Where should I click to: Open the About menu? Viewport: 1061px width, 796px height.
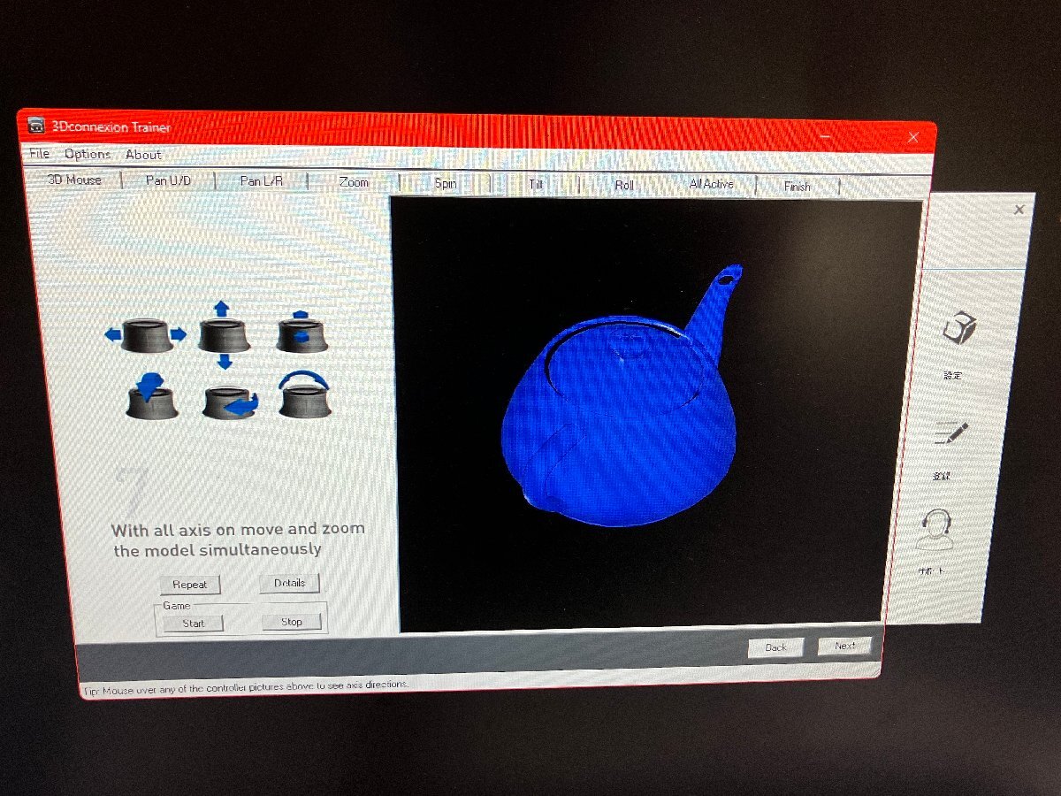pos(143,155)
